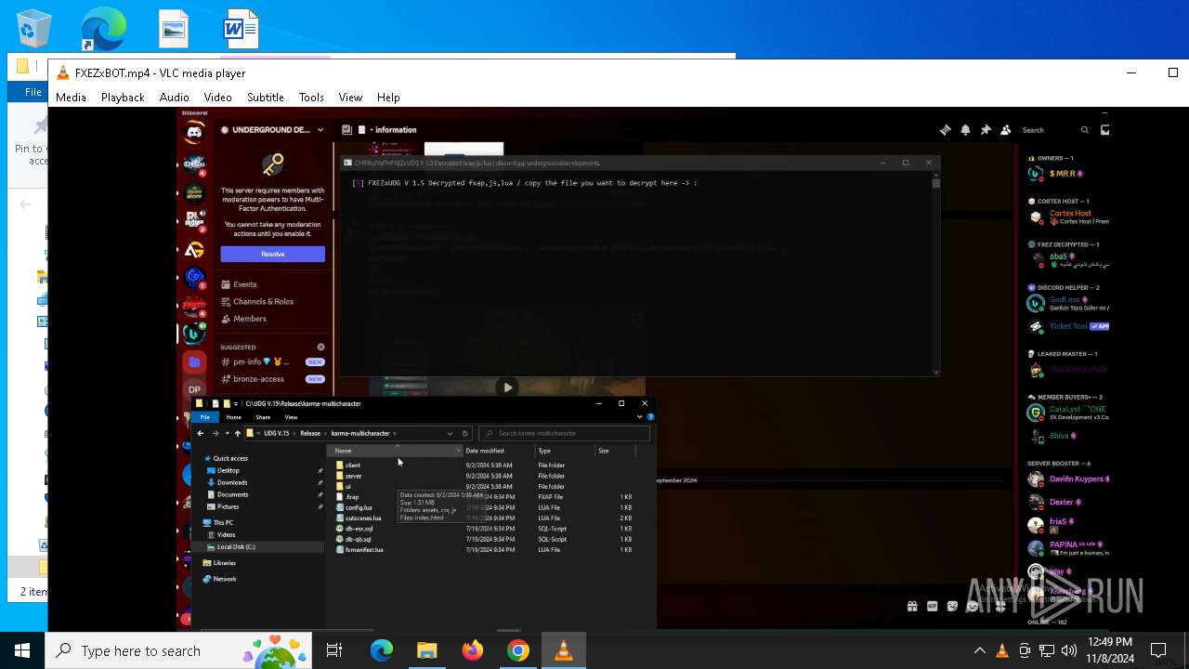Open the Video menu in VLC

(x=217, y=97)
